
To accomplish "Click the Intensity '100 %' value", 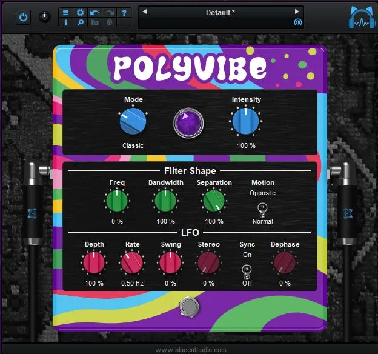I will point(246,145).
